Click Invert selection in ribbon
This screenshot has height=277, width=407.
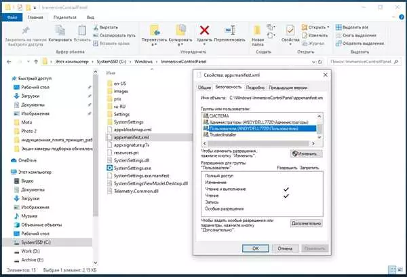(360, 43)
